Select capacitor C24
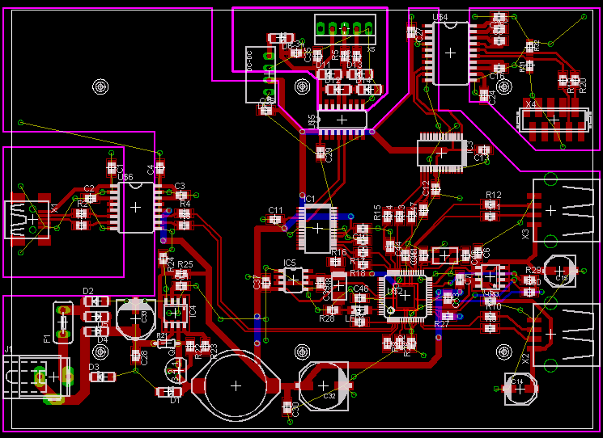Viewport: 603px width, 438px height. point(484,95)
